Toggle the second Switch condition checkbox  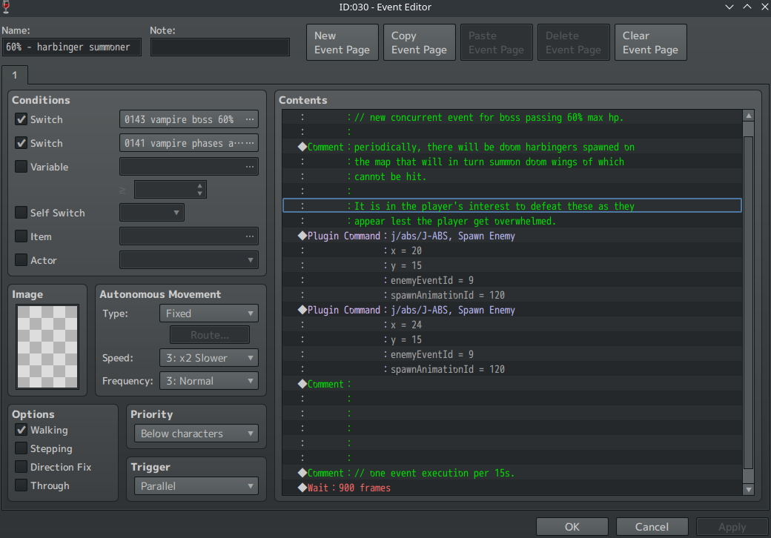tap(21, 143)
